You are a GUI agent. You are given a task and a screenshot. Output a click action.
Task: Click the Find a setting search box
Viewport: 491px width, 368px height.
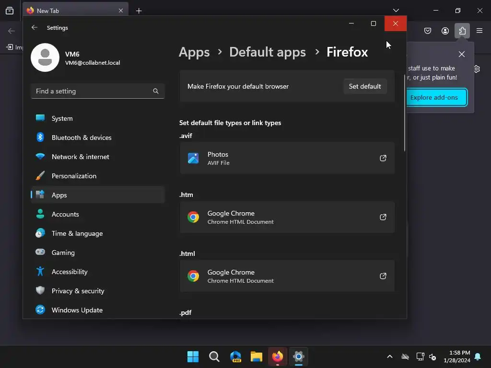98,91
